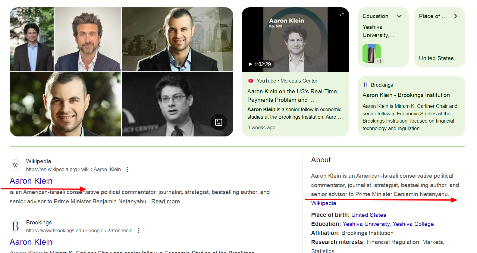This screenshot has width=477, height=253.
Task: Click the 'About' panel heading
Action: (321, 160)
